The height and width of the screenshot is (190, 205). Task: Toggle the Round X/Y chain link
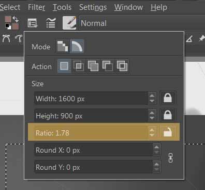(170, 158)
